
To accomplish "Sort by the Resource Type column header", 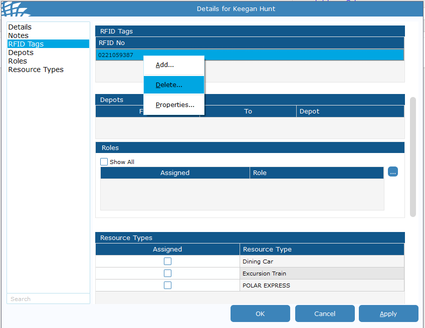I will click(322, 249).
